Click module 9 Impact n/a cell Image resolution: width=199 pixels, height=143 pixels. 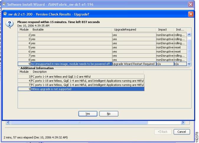pos(165,64)
